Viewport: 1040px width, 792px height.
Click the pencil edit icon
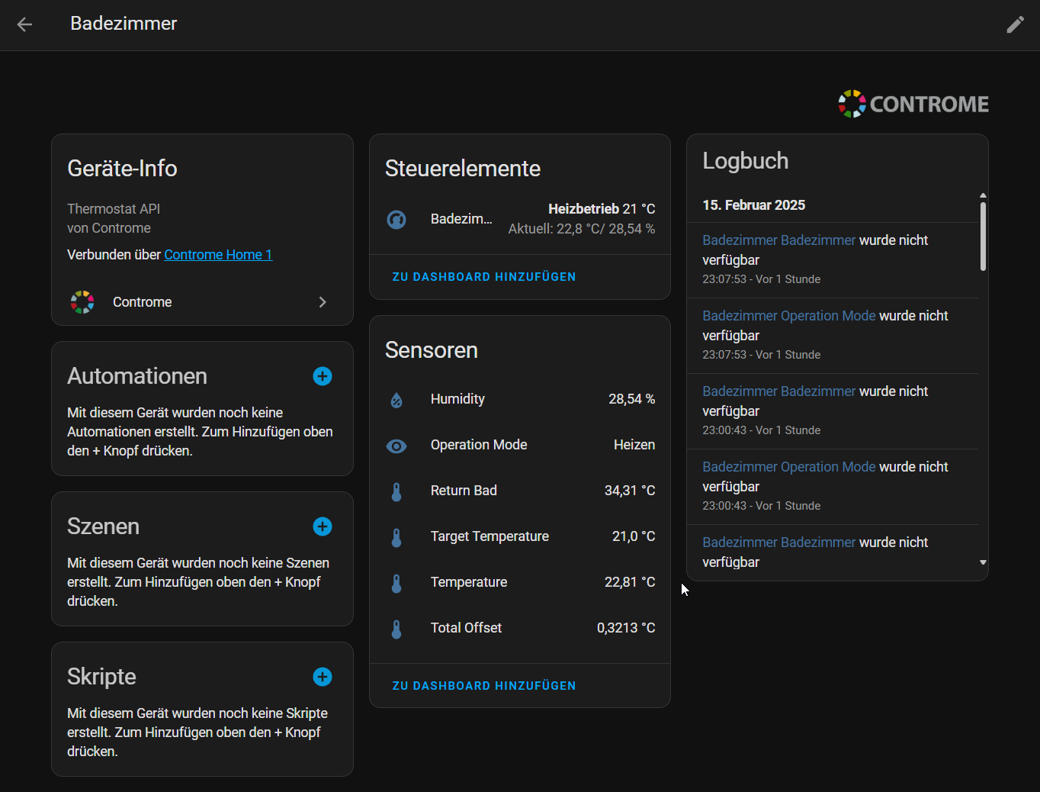[1015, 24]
